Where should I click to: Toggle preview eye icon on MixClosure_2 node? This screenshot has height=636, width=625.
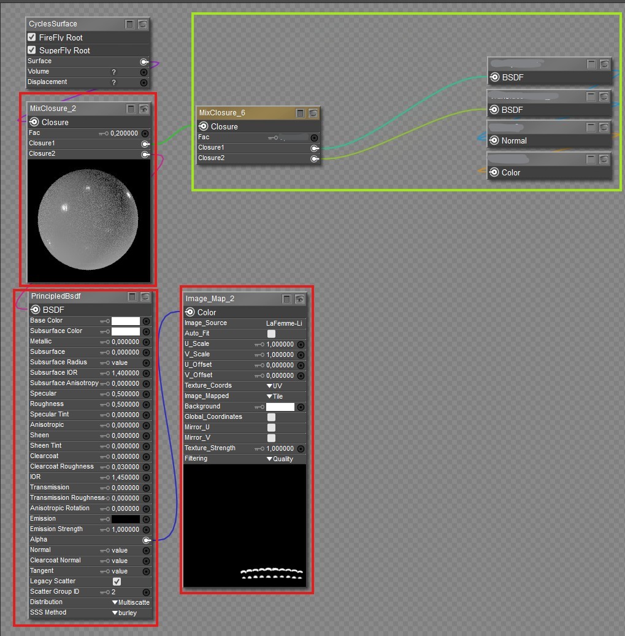coord(144,109)
